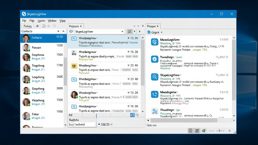Click the yellow gear icon of the 23 40 entry
Image resolution: width=258 pixels, height=145 pixels.
click(74, 66)
